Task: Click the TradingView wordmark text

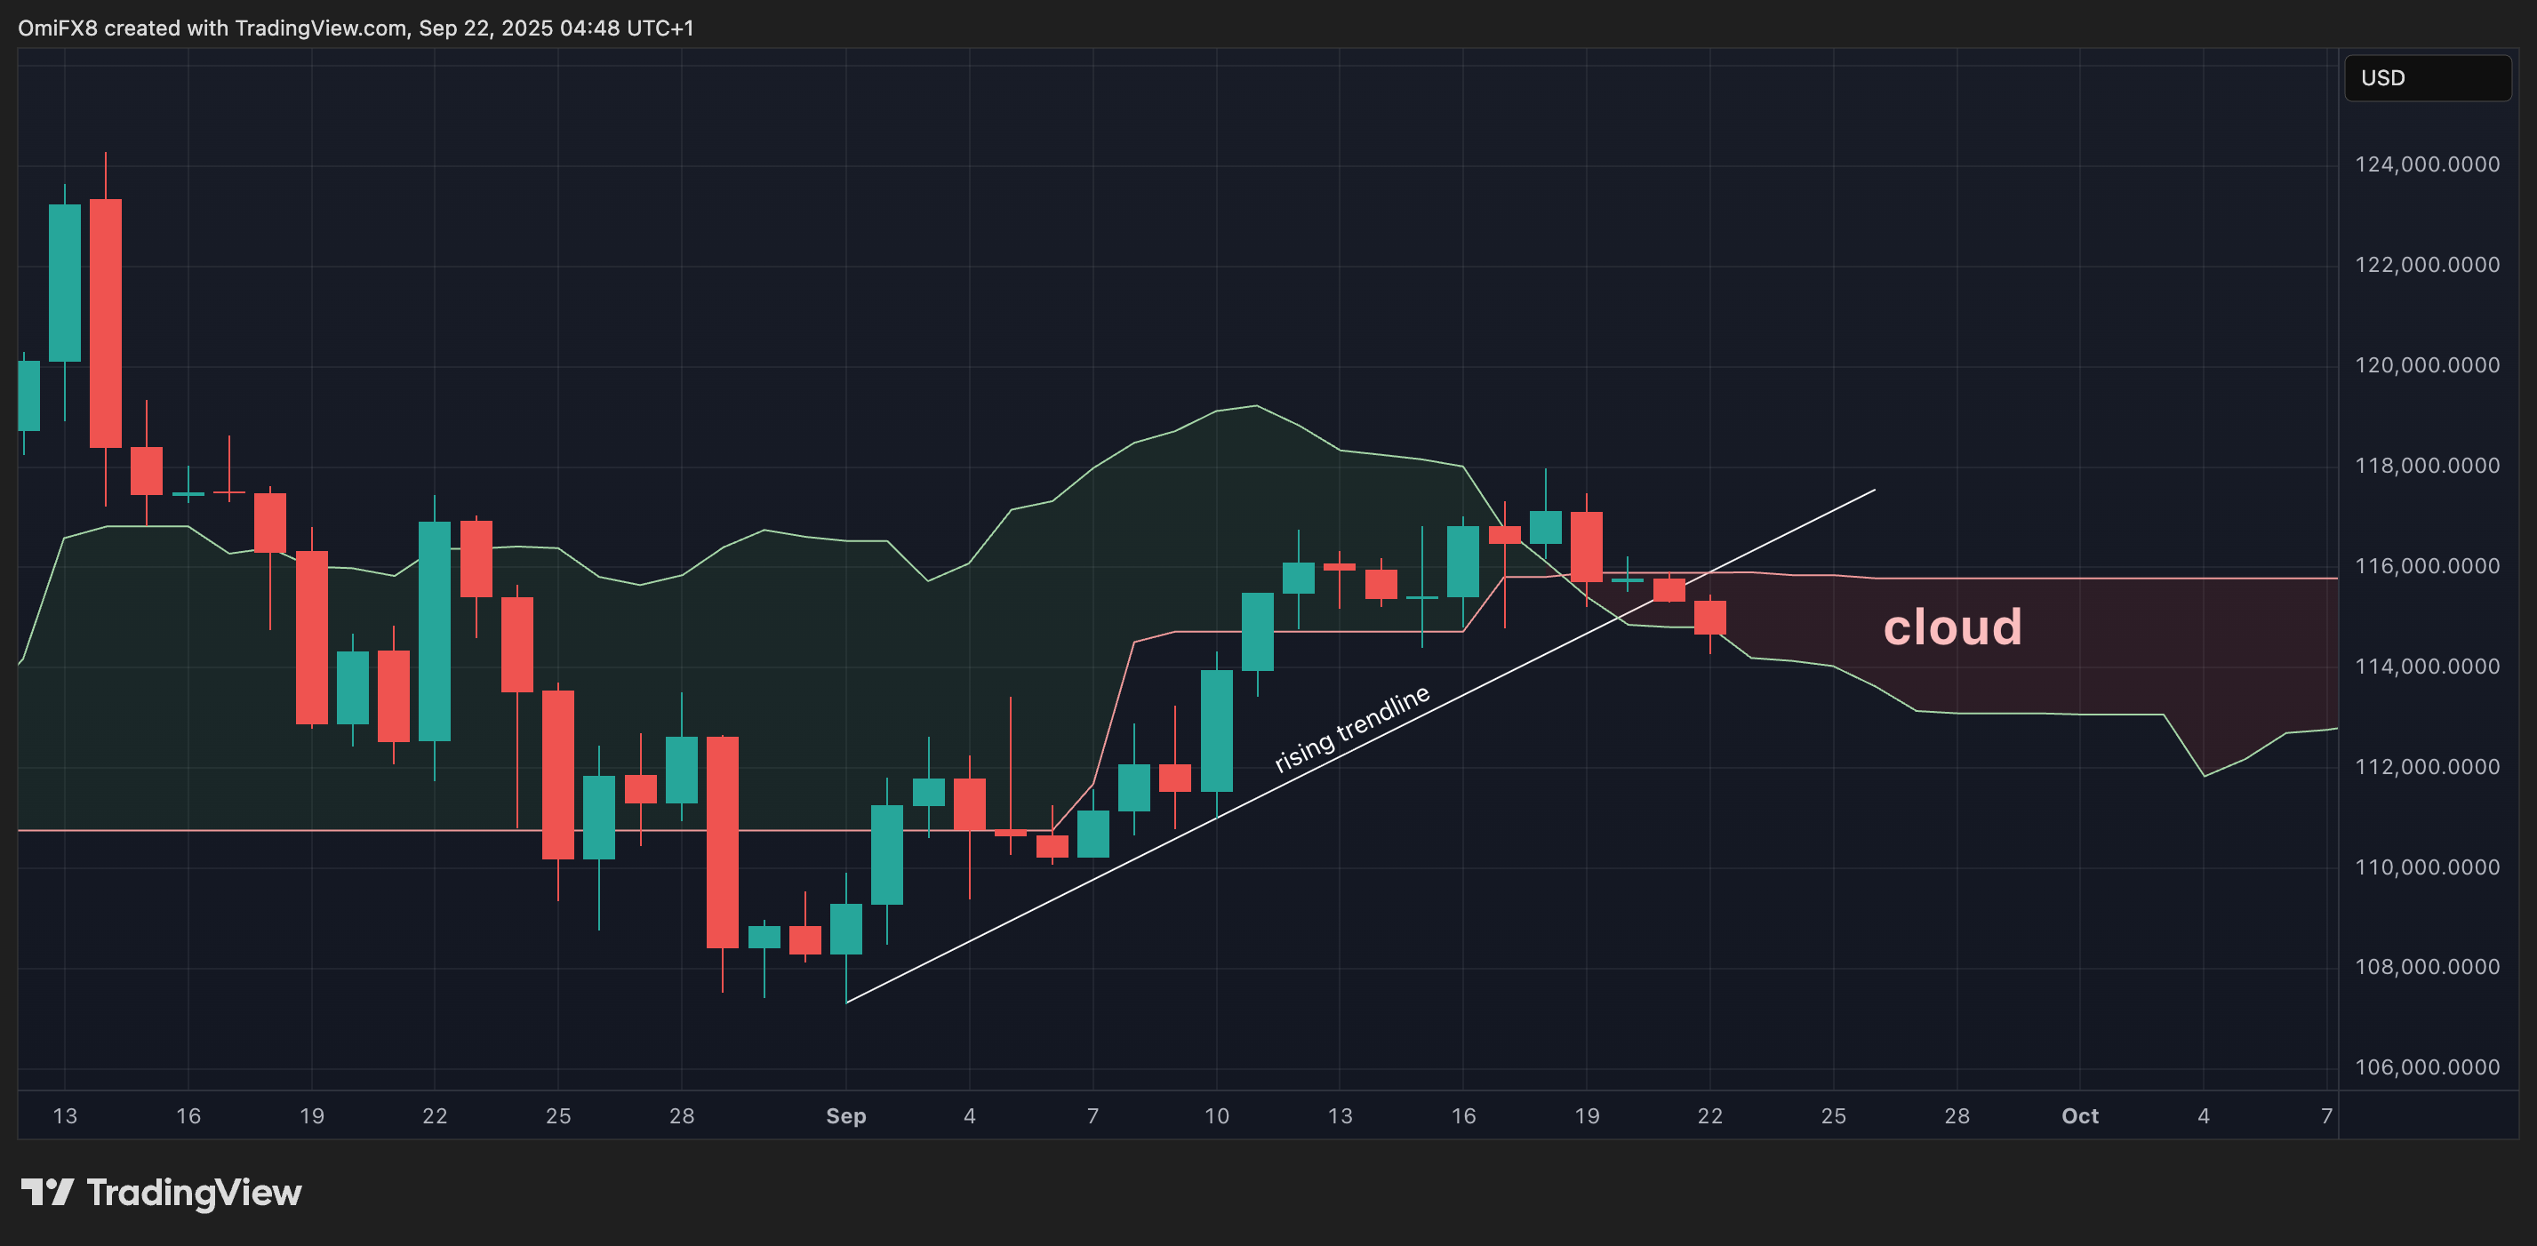Action: click(x=194, y=1193)
